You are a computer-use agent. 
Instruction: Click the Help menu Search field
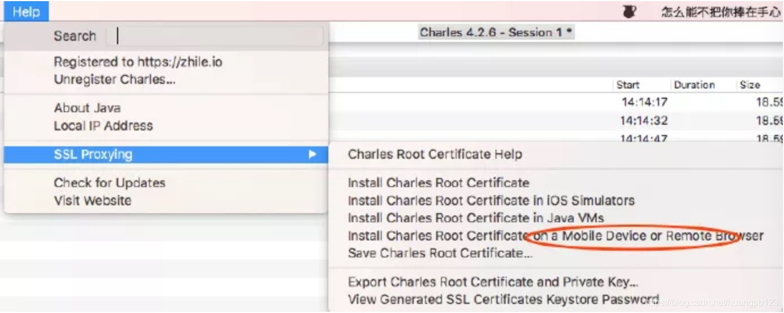click(215, 36)
